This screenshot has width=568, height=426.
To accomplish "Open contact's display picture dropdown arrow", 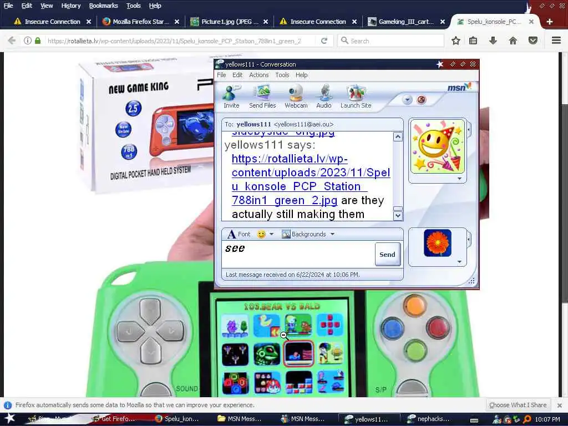I will coord(459,179).
